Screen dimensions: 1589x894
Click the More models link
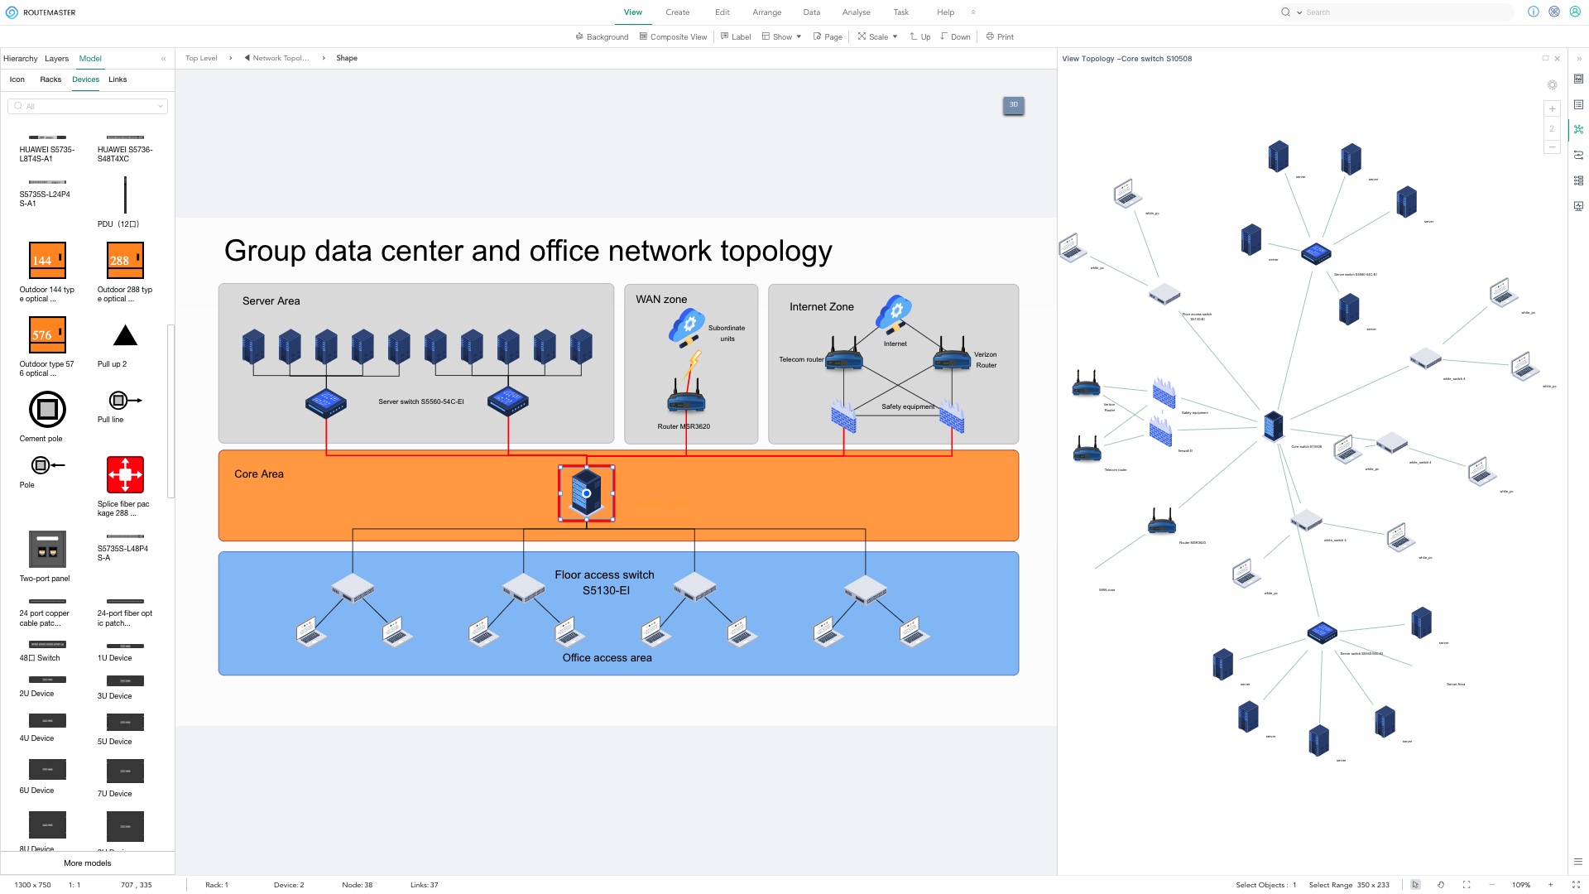click(x=87, y=863)
